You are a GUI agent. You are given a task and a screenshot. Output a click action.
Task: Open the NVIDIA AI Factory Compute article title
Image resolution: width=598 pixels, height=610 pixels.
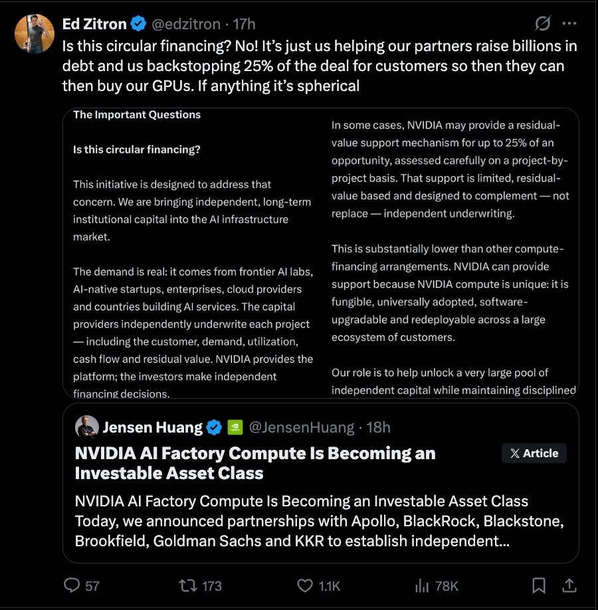255,463
